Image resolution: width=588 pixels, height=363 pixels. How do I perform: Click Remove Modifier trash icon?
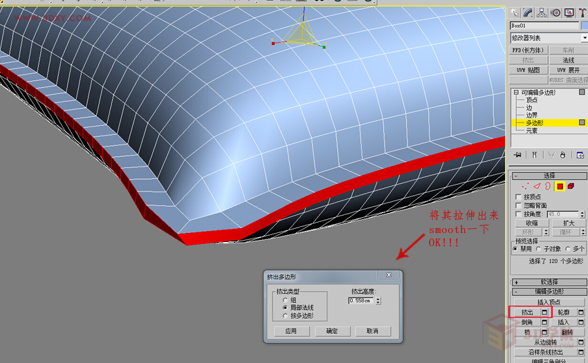pyautogui.click(x=562, y=155)
